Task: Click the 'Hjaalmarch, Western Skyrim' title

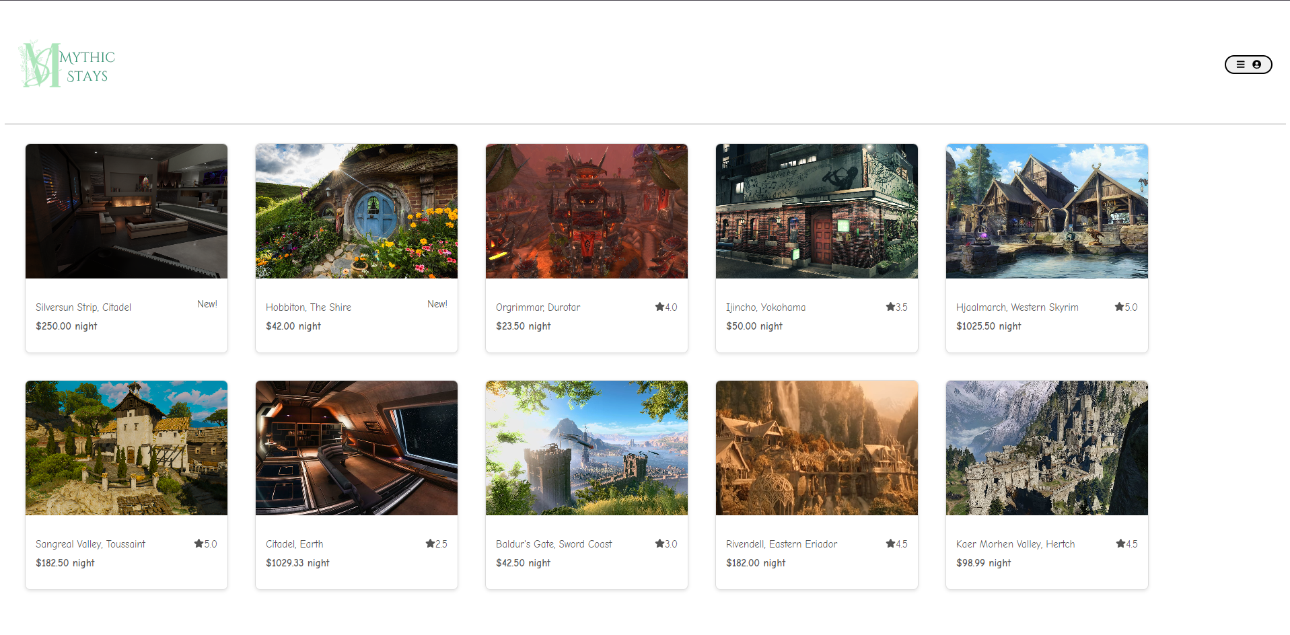Action: point(1017,307)
